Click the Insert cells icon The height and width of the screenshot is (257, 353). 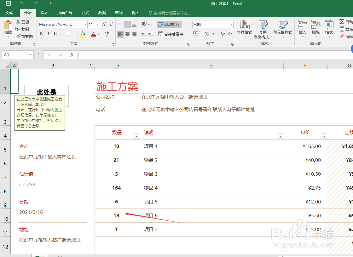pos(302,25)
